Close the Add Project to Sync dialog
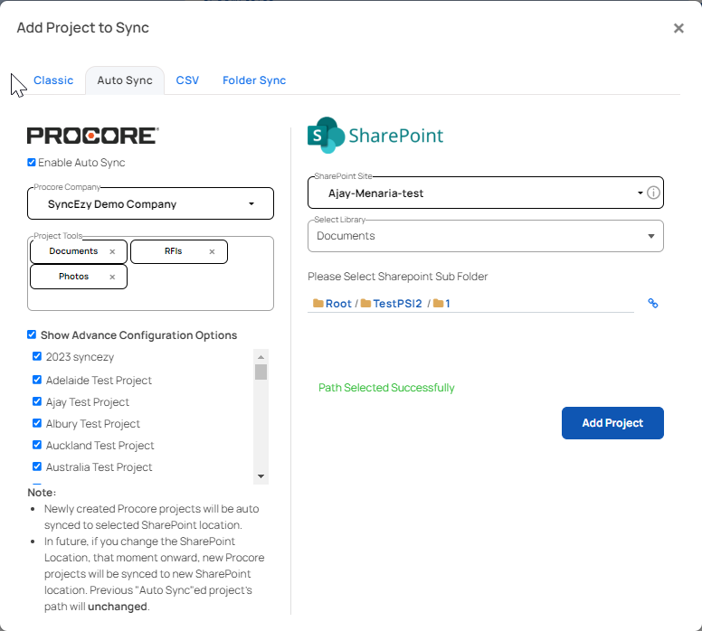The image size is (702, 631). click(x=678, y=28)
